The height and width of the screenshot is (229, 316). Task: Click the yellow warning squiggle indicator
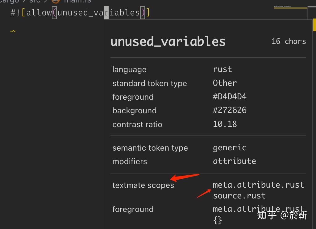click(x=13, y=31)
